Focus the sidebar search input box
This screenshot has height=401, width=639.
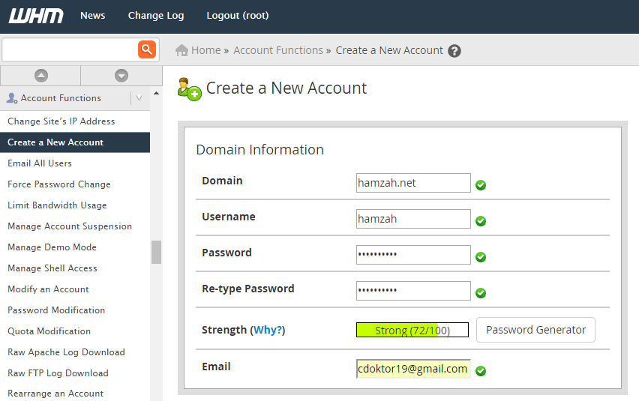(x=70, y=49)
